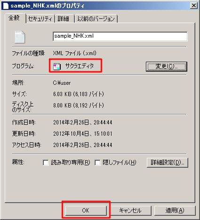Select the 以前のバージョン tab

(96, 19)
